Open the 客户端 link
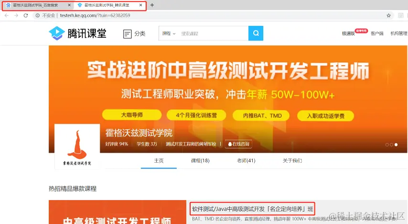This screenshot has height=224, width=408. tap(377, 34)
